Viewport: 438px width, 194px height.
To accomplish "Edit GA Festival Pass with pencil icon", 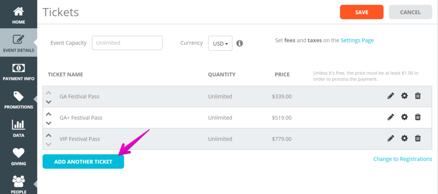I will [x=391, y=96].
